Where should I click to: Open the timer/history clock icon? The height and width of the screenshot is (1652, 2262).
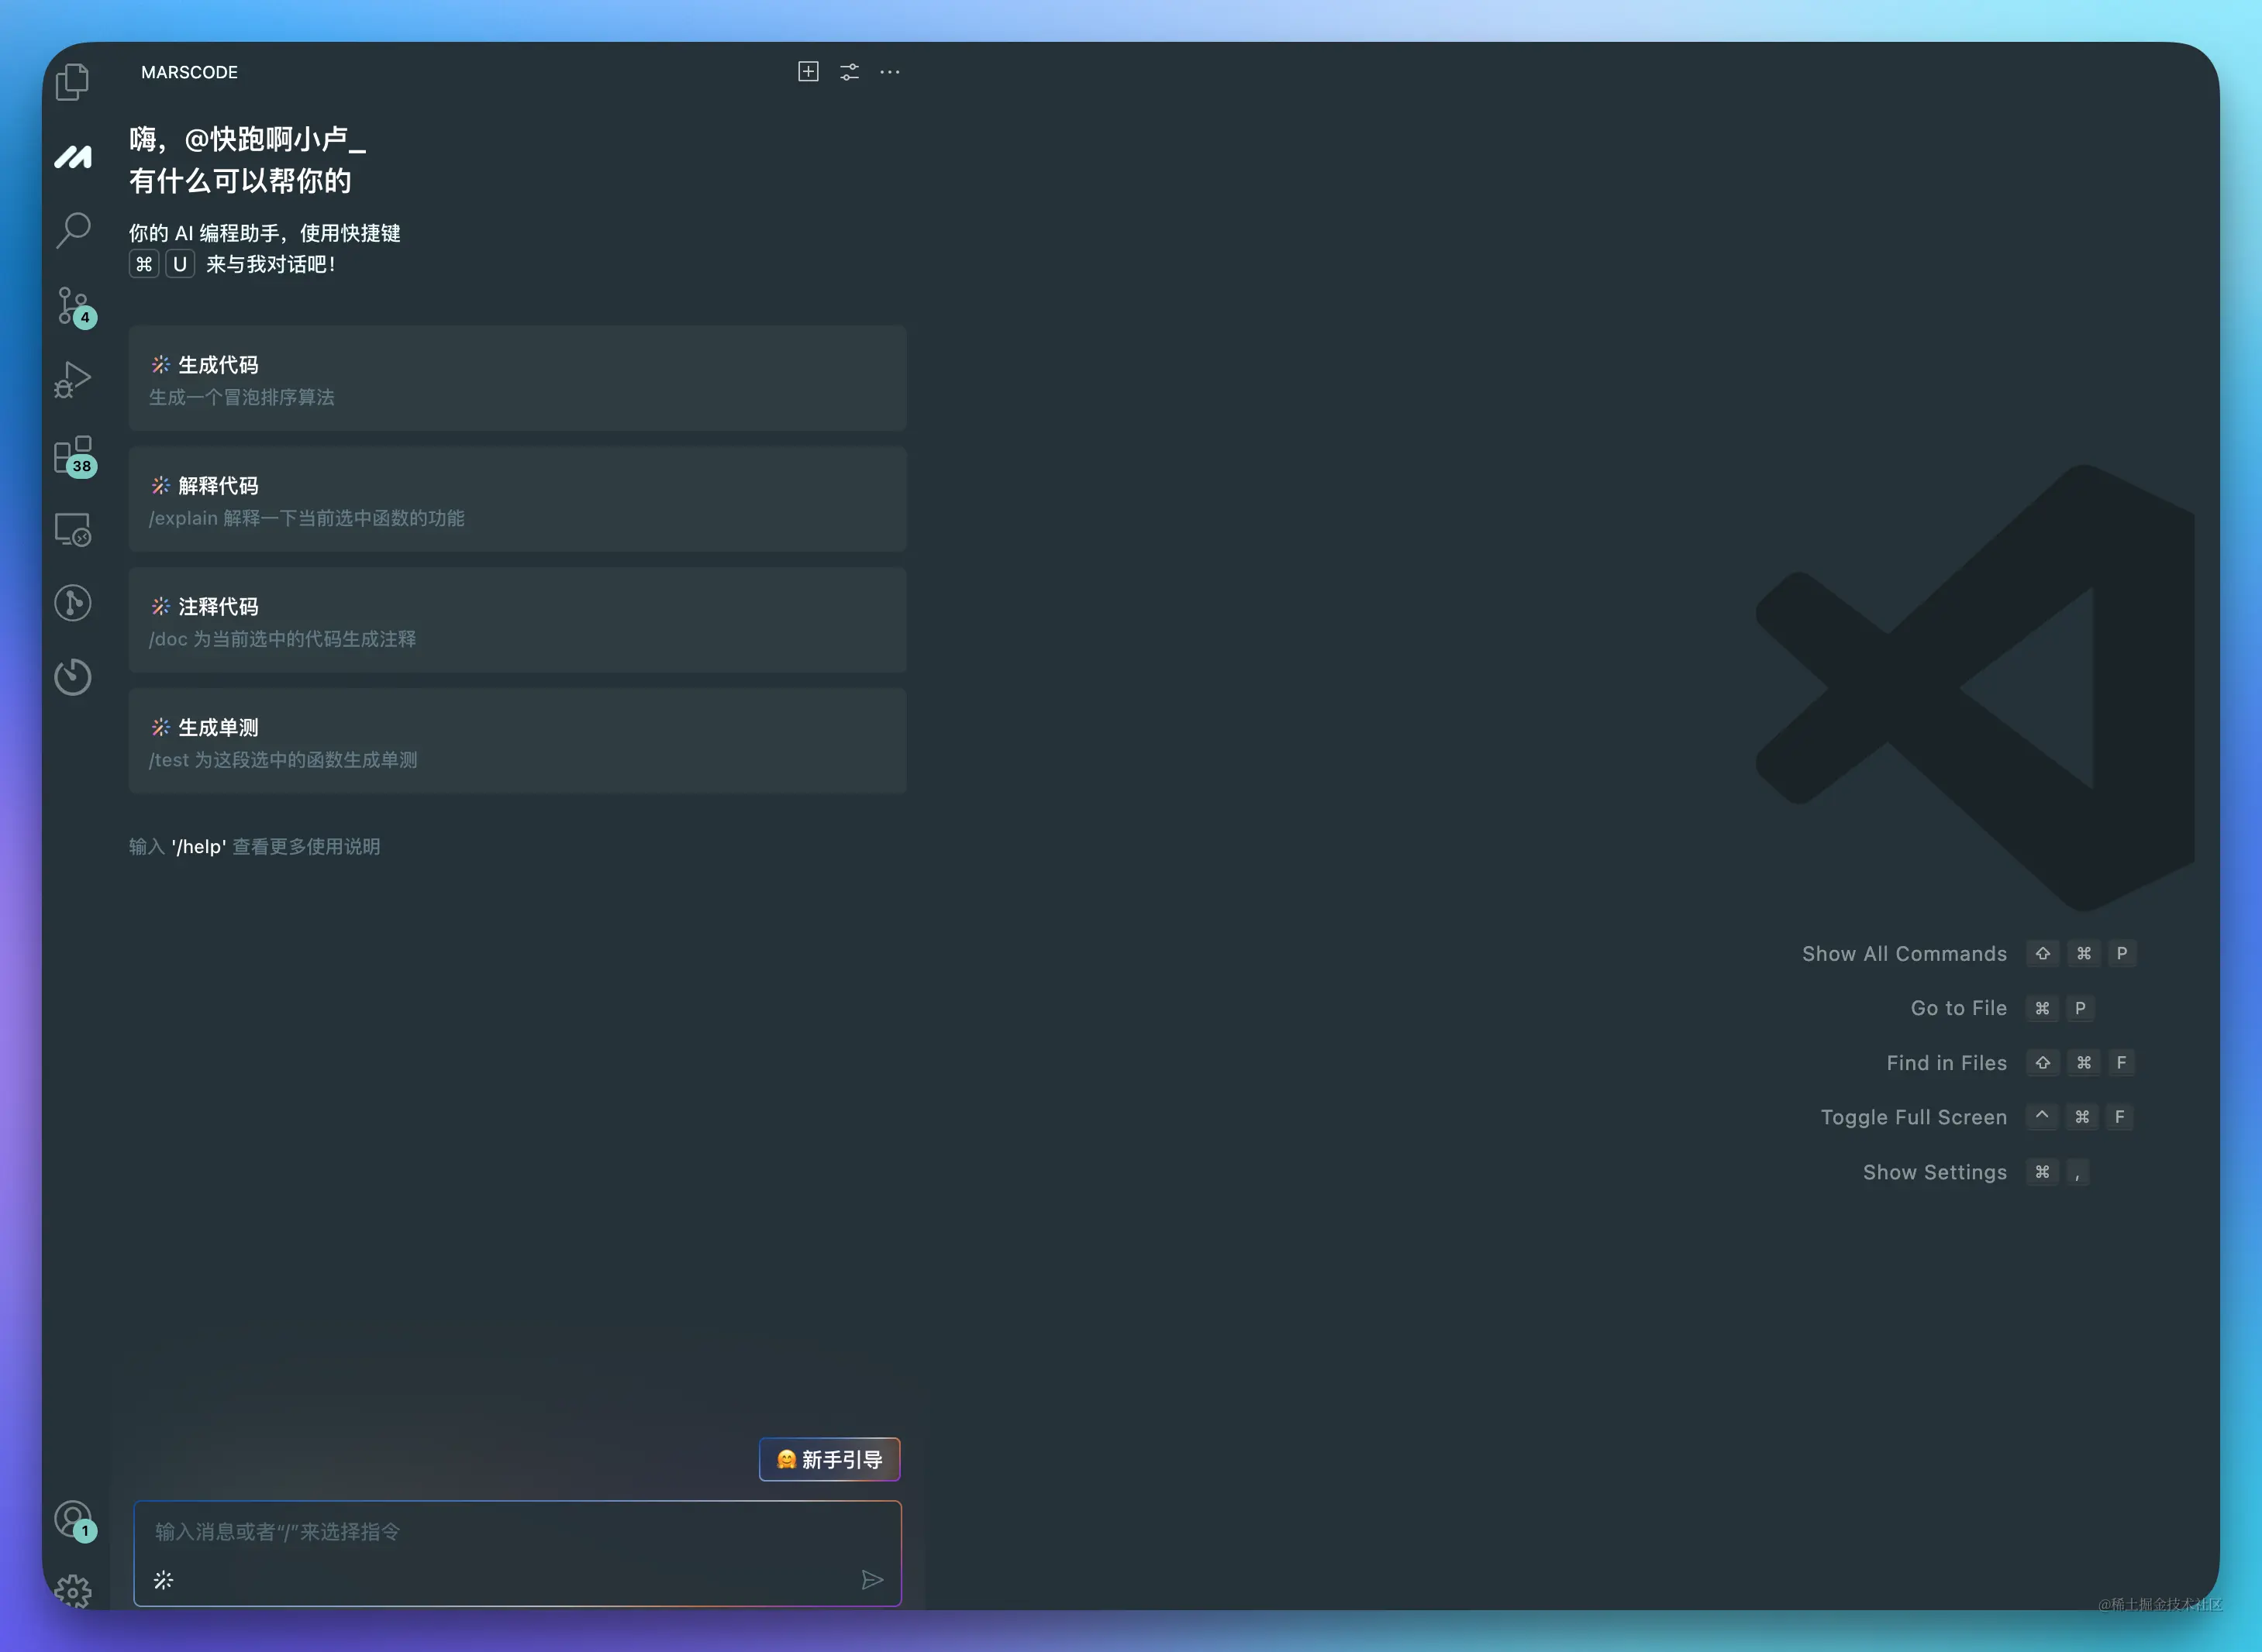tap(72, 677)
